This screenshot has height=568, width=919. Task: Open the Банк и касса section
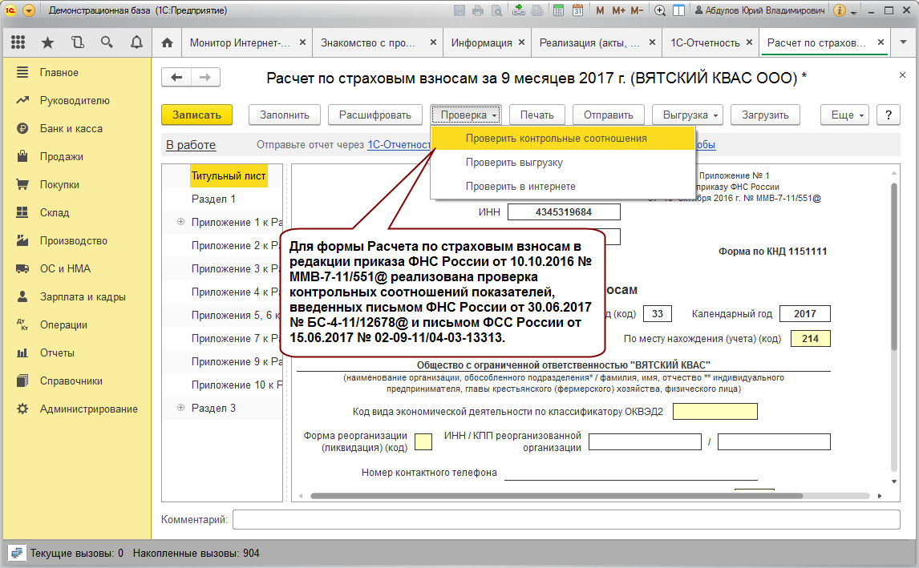tap(71, 129)
